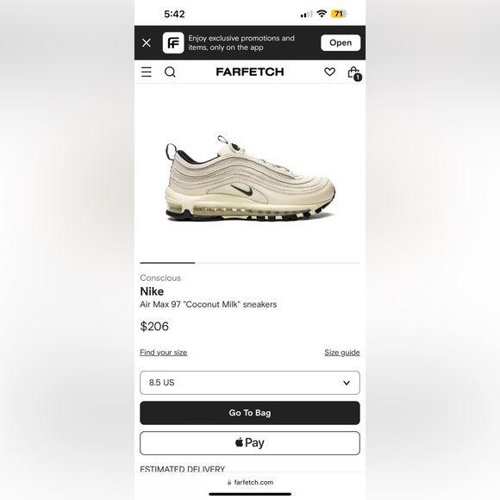This screenshot has width=500, height=500.
Task: View wishlist via heart icon
Action: 329,72
